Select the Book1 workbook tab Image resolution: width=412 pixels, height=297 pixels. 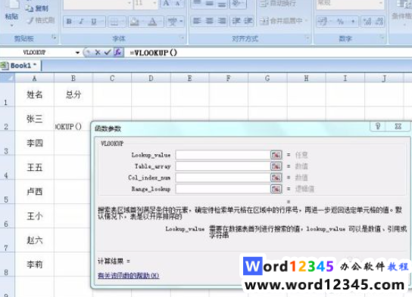coord(20,66)
